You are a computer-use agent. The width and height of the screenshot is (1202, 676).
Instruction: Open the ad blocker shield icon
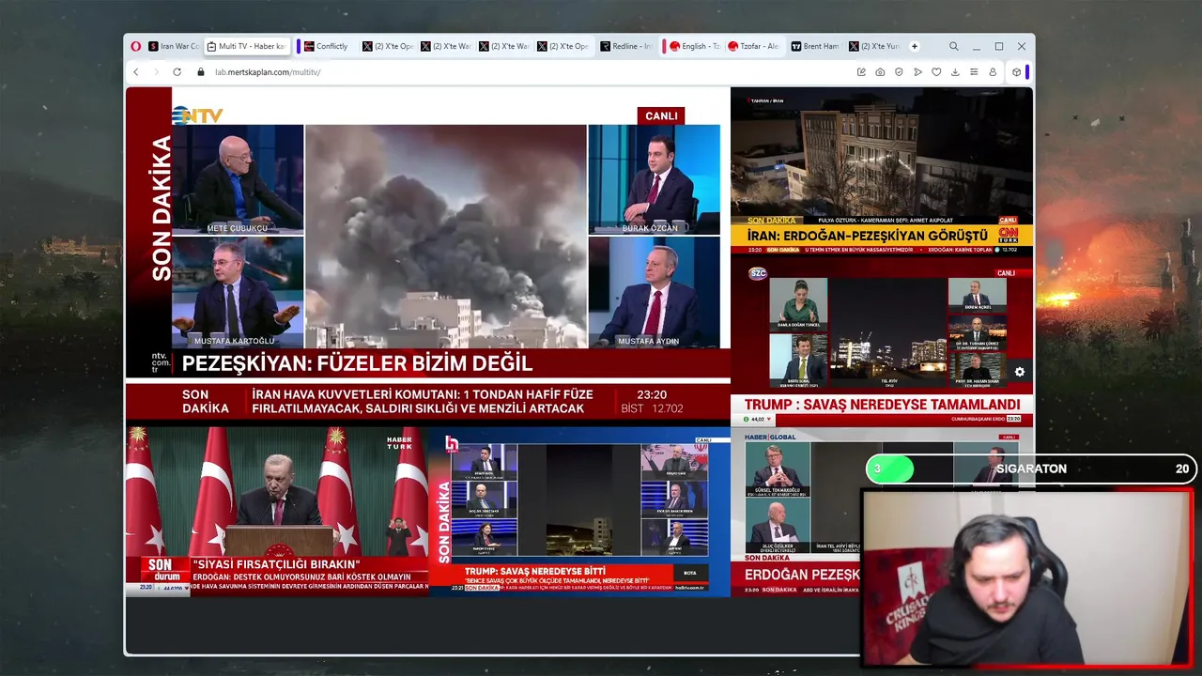click(899, 72)
